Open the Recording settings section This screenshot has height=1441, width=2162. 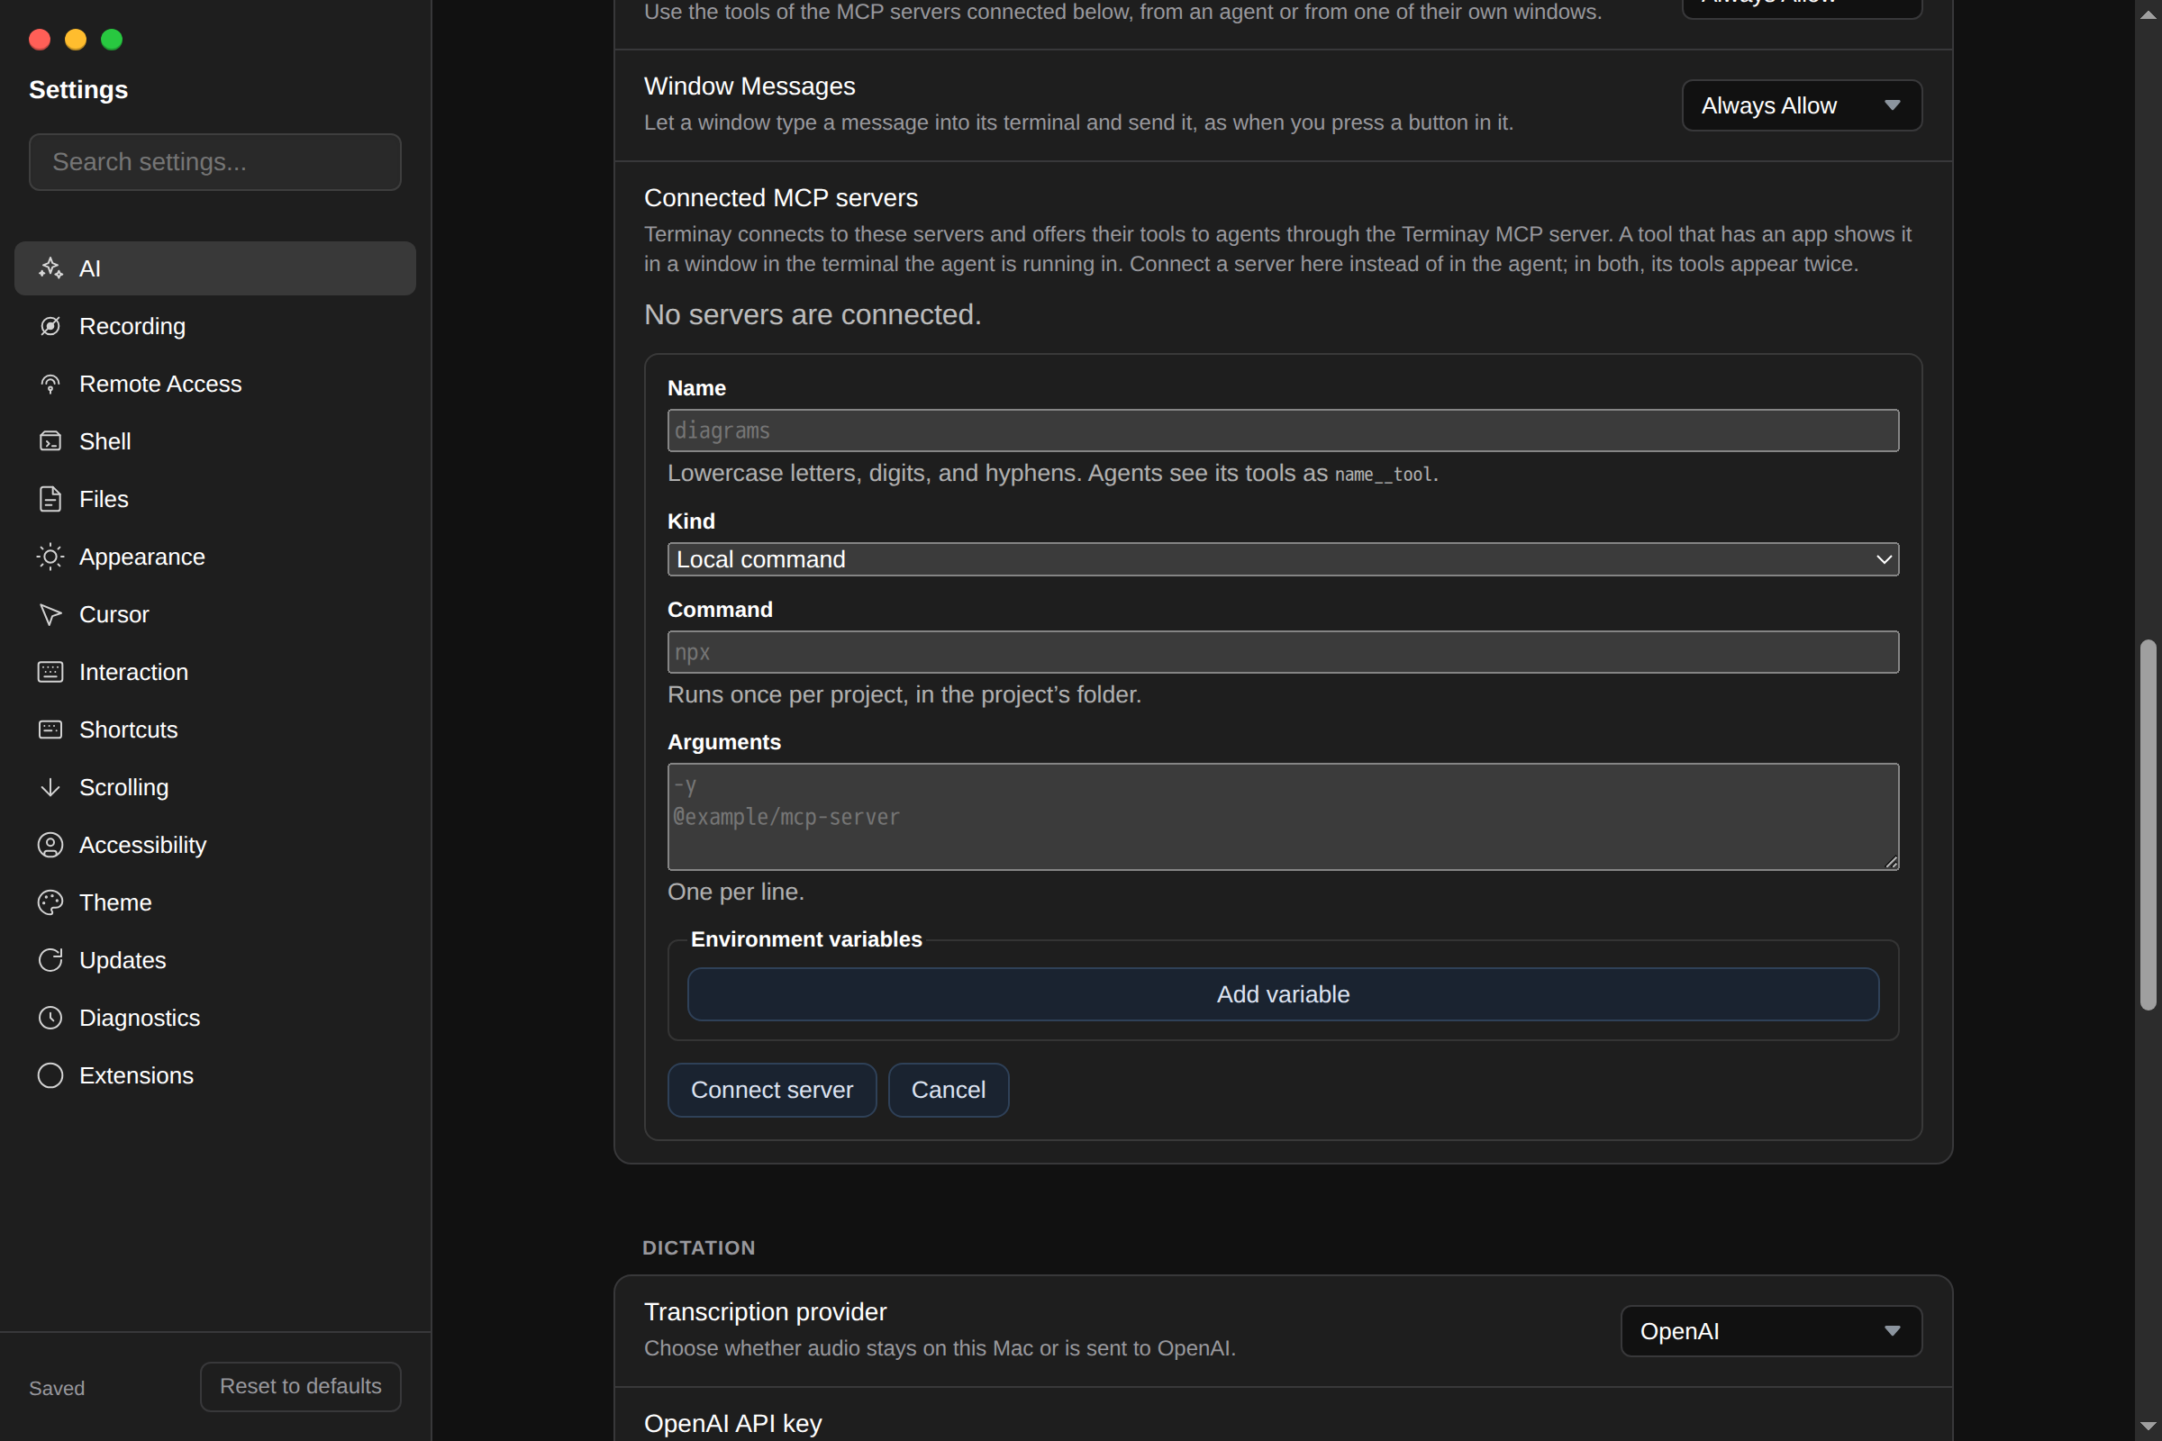(x=215, y=326)
